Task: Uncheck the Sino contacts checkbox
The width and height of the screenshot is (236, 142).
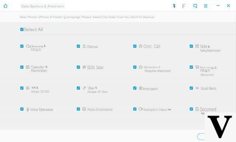Action: point(78,46)
